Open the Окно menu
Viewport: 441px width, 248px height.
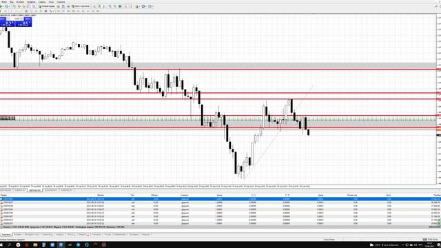[x=51, y=2]
